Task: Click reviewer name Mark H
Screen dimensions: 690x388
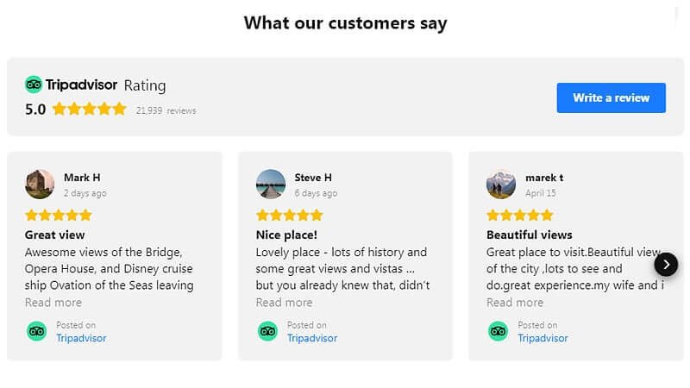Action: (x=82, y=178)
